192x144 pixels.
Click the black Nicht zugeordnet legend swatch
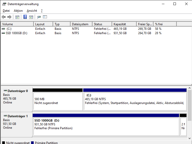(x=4, y=143)
